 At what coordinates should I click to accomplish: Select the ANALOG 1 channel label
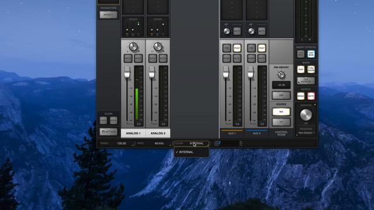click(x=133, y=133)
